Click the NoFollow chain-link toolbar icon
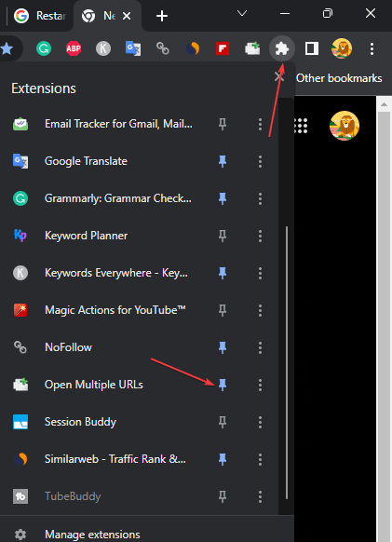Viewport: 392px width, 542px height. point(162,48)
